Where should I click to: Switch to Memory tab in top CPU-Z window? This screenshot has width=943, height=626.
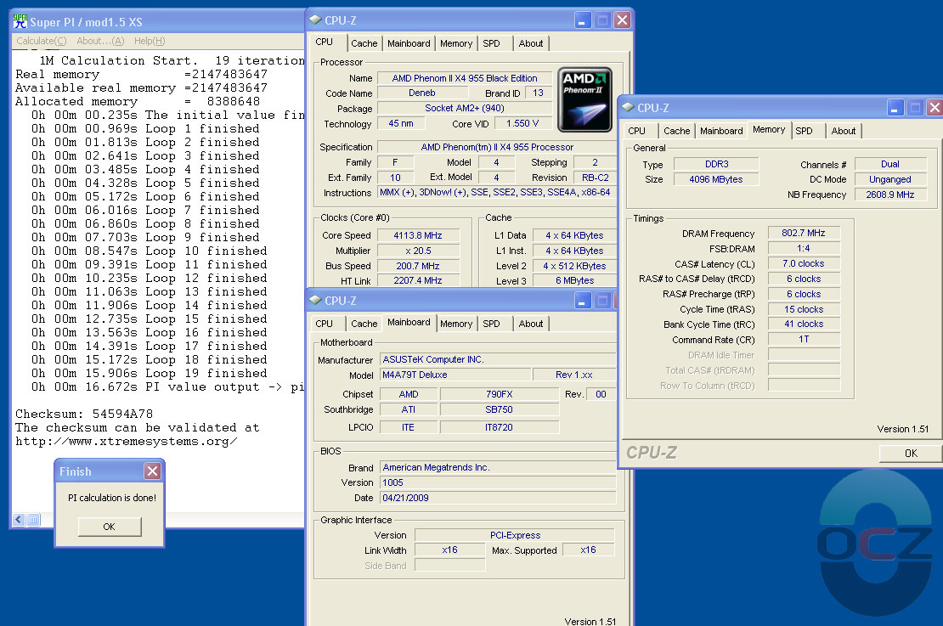coord(456,43)
